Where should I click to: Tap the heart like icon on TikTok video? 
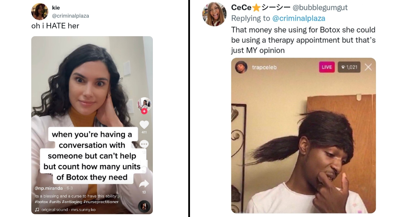(x=144, y=124)
